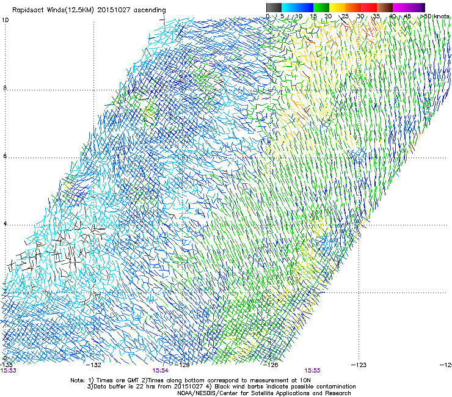Viewport: 452px width, 397px height.
Task: Click the latitude label '8' on the axis
Action: click(x=5, y=88)
